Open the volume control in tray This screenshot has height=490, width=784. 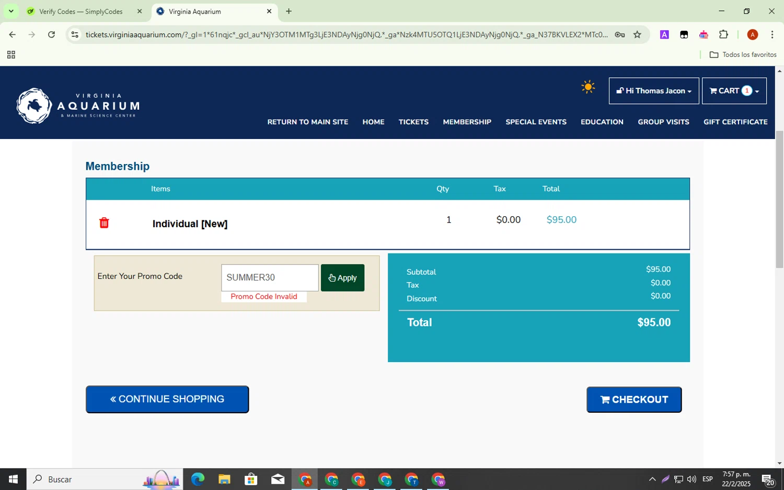click(x=691, y=479)
